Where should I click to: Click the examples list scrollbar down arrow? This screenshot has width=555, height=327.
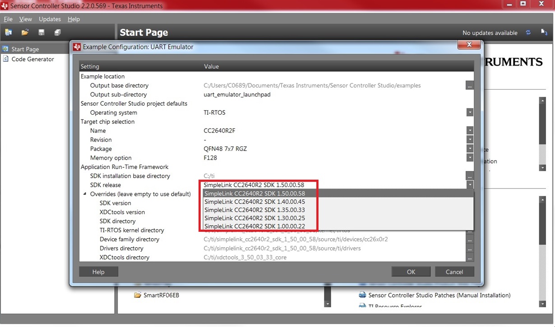pyautogui.click(x=328, y=304)
